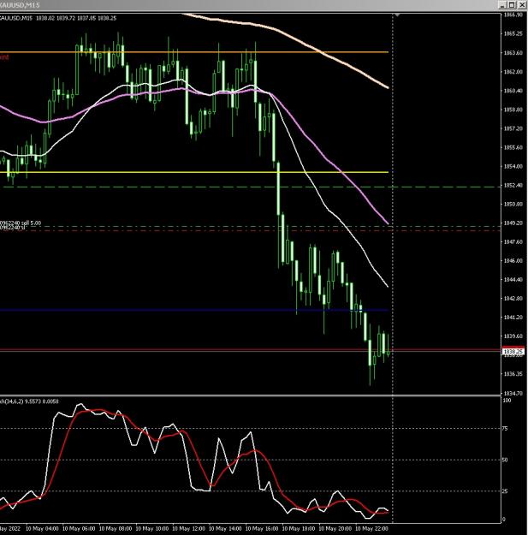Click the XAUUSD,M15 OHLC header text
The image size is (528, 535).
pyautogui.click(x=58, y=18)
